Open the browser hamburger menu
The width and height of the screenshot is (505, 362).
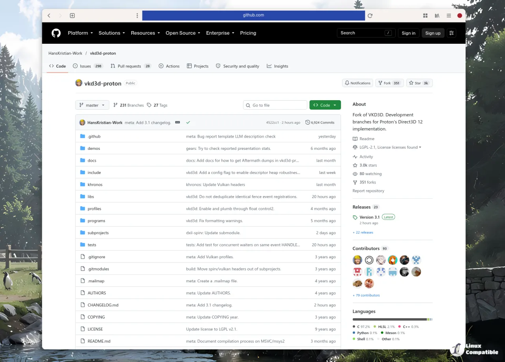tap(449, 15)
